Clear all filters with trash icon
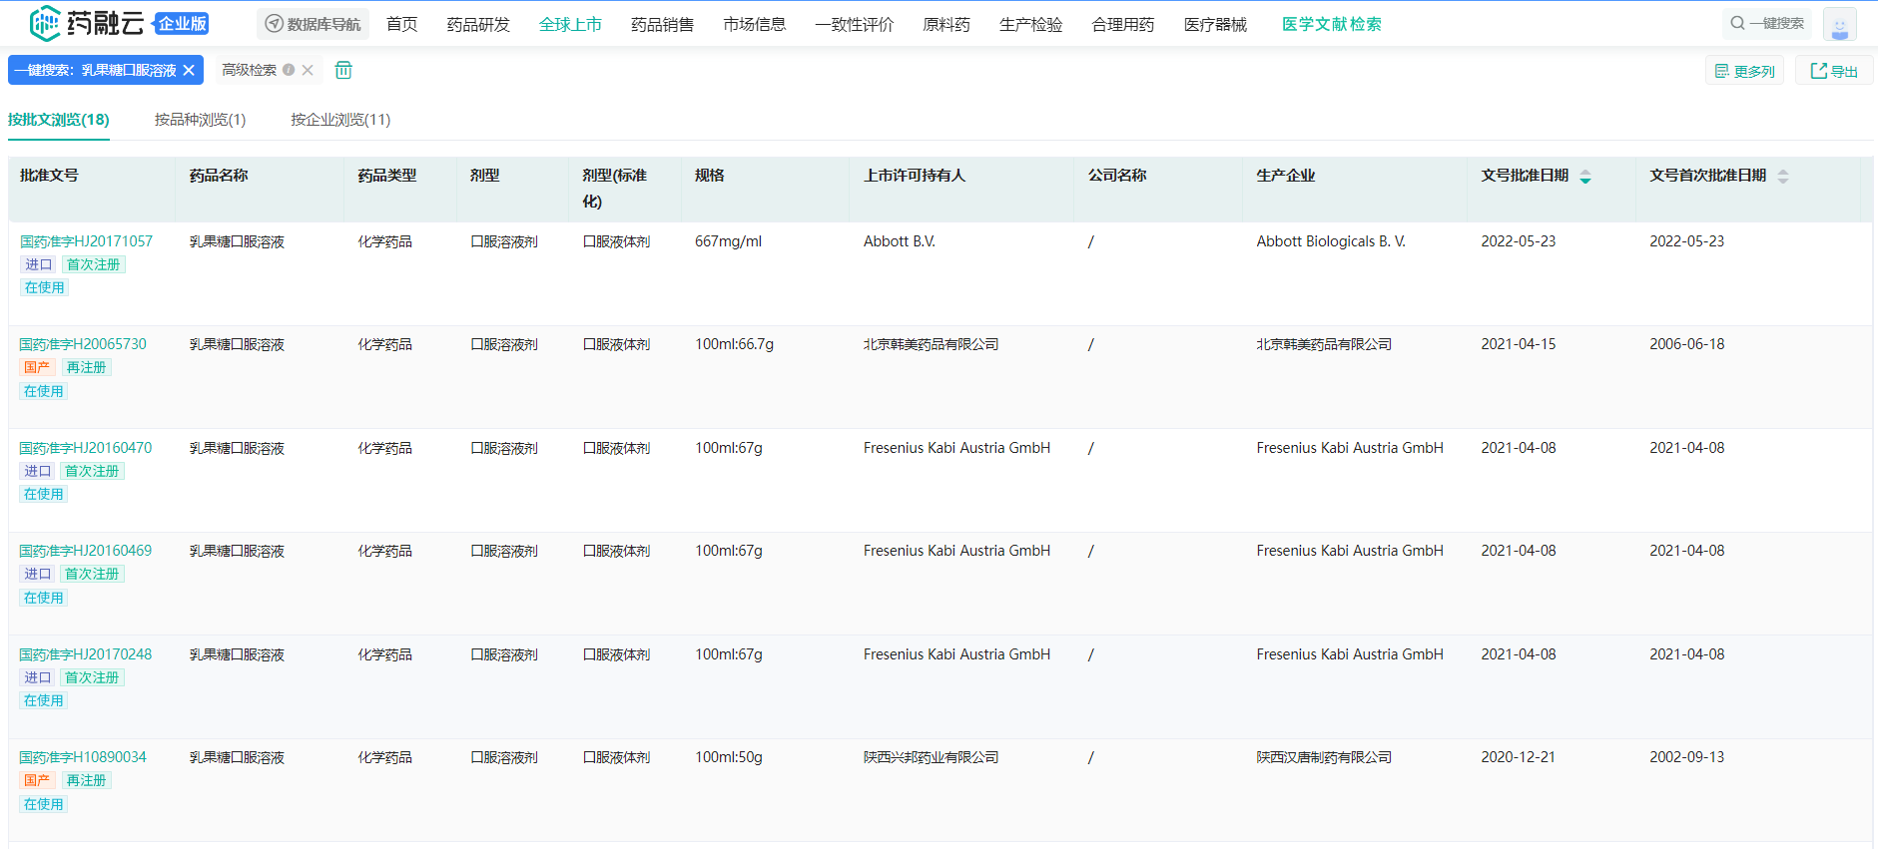The width and height of the screenshot is (1878, 849). 343,70
